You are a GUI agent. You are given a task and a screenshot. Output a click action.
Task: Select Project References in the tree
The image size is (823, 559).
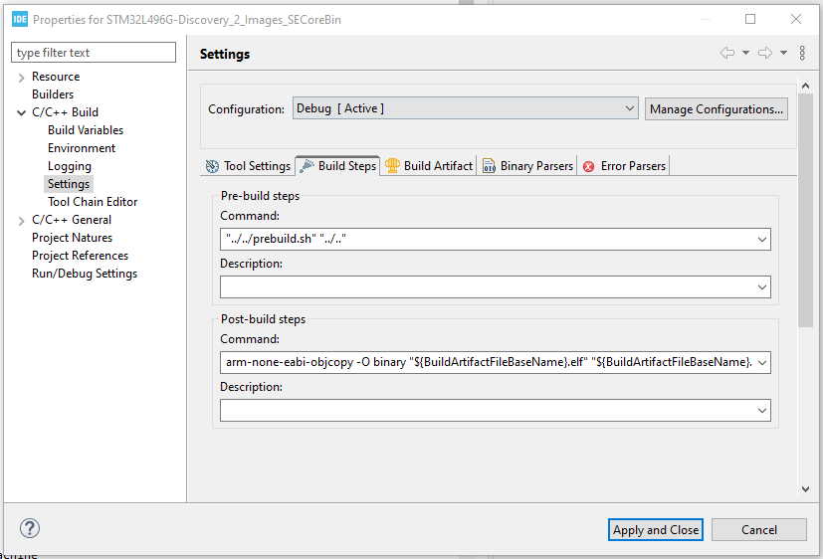(80, 256)
